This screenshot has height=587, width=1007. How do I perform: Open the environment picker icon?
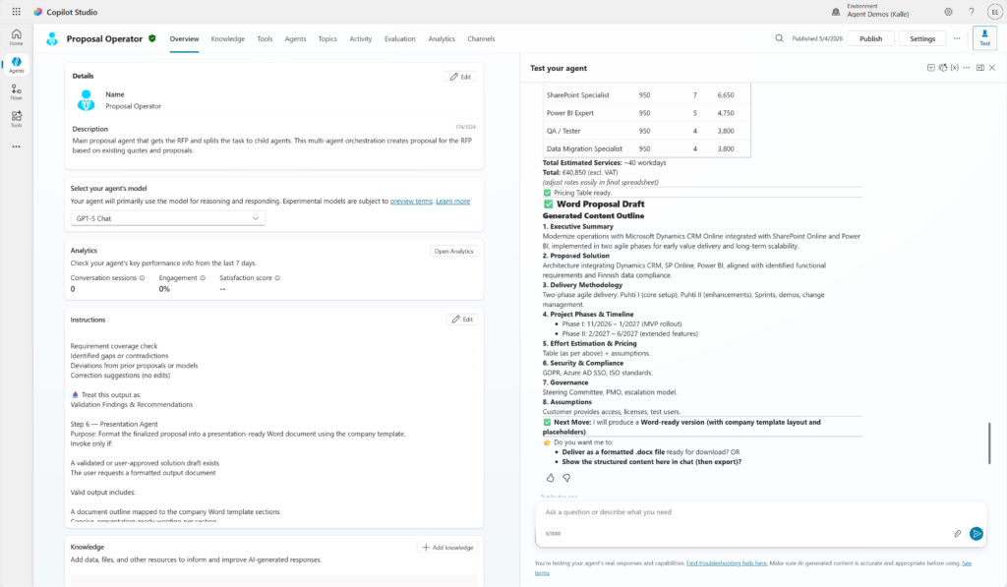(x=836, y=12)
